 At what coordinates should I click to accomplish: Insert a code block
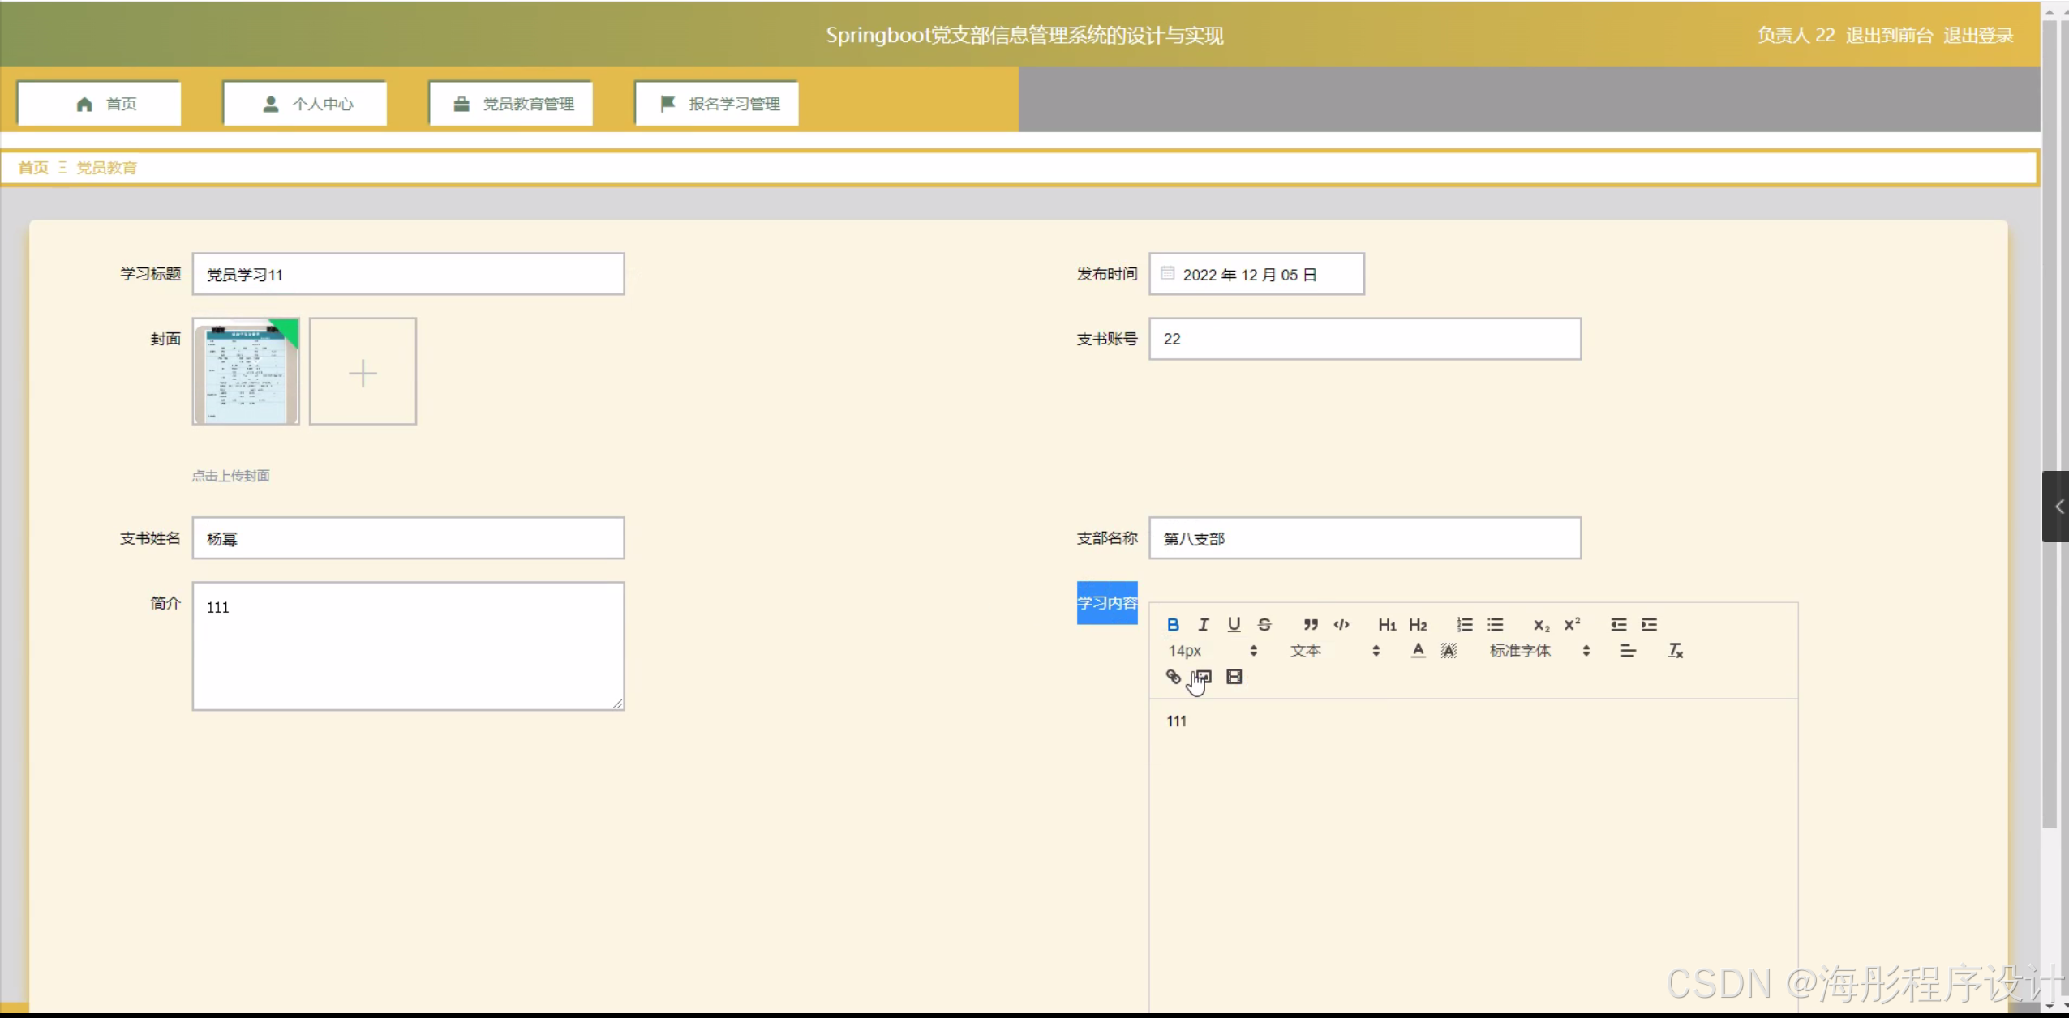point(1341,624)
